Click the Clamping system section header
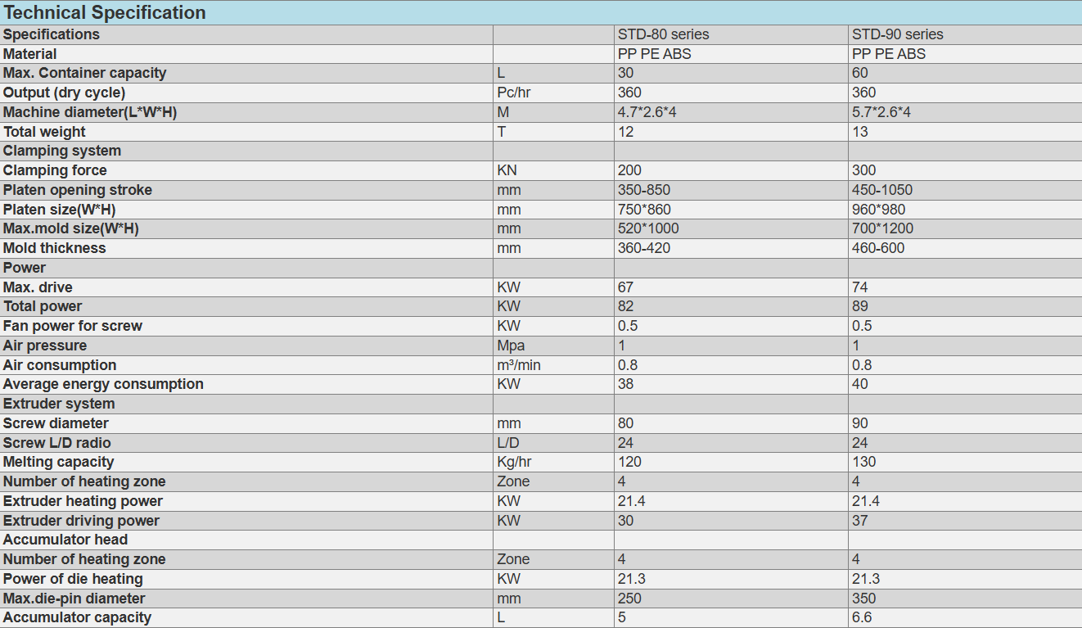Screen dimensions: 1082x628 coord(62,151)
